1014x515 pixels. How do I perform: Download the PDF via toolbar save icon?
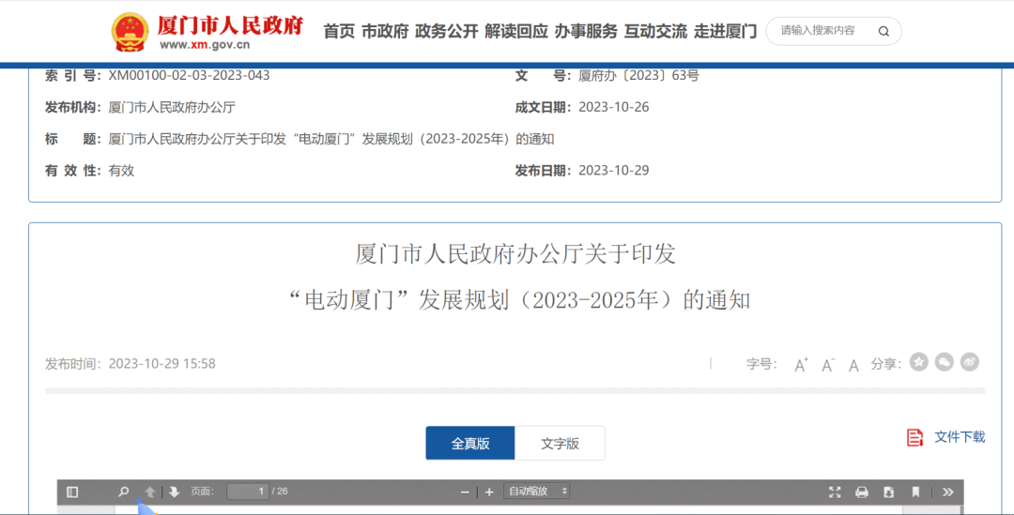pyautogui.click(x=888, y=492)
